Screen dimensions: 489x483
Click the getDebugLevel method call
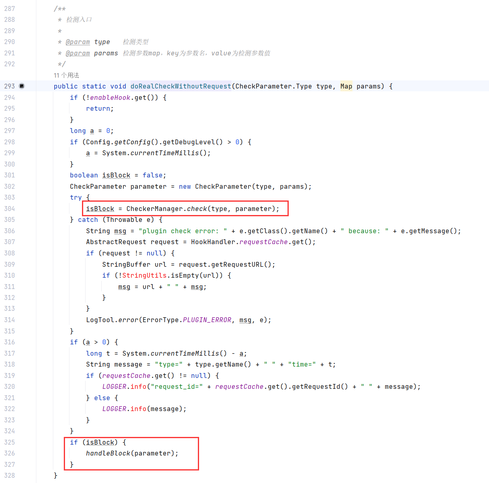(189, 142)
